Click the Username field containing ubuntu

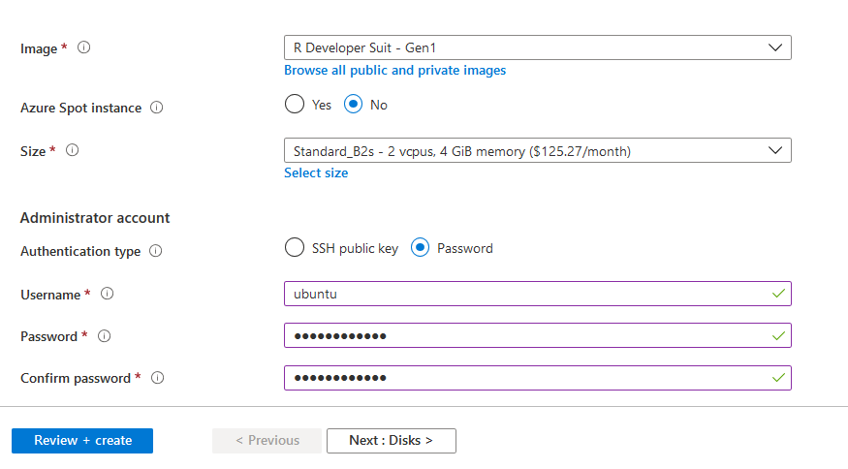click(x=538, y=294)
